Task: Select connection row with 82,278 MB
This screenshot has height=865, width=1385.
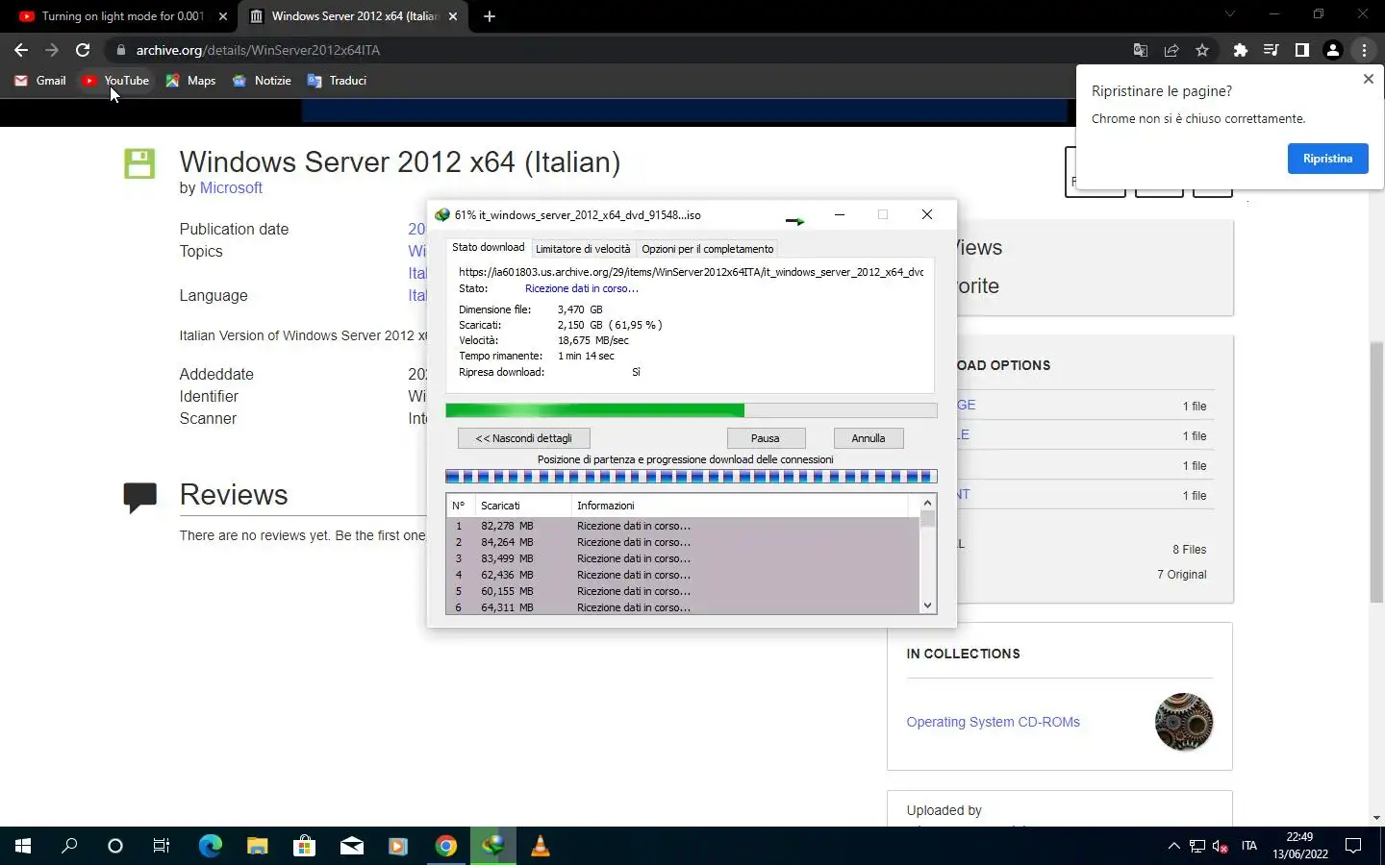Action: click(683, 526)
